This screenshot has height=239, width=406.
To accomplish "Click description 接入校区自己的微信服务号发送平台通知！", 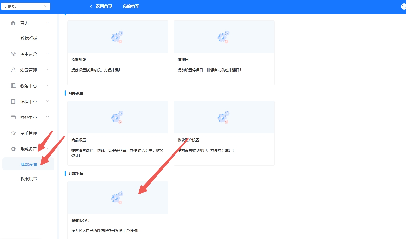I will [x=105, y=231].
